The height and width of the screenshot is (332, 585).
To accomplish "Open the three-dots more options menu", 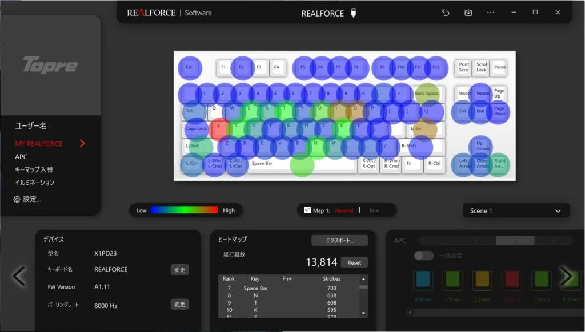I will (x=491, y=13).
